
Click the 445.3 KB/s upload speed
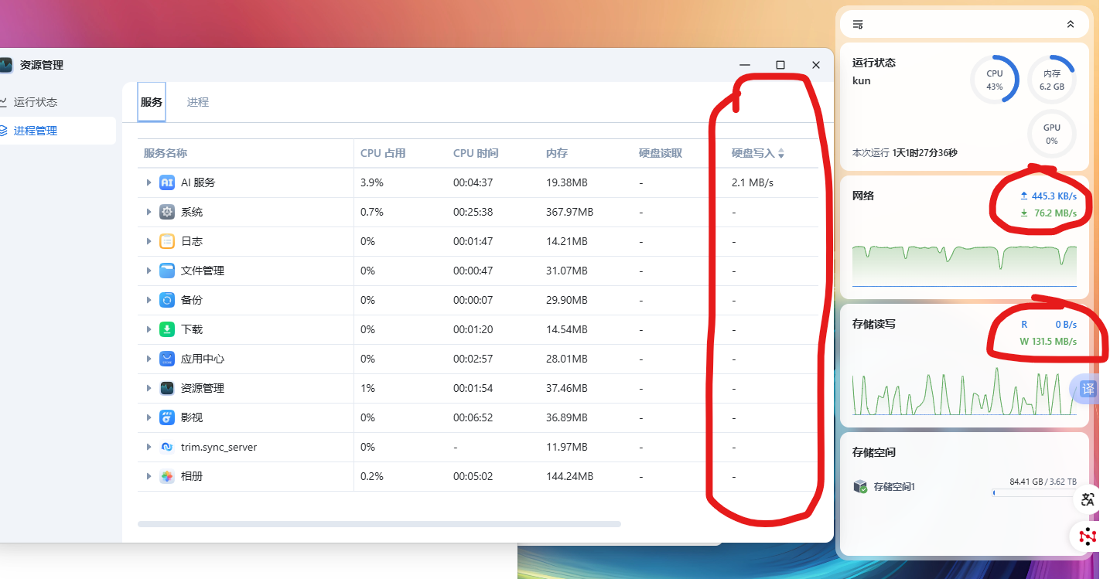click(1054, 196)
